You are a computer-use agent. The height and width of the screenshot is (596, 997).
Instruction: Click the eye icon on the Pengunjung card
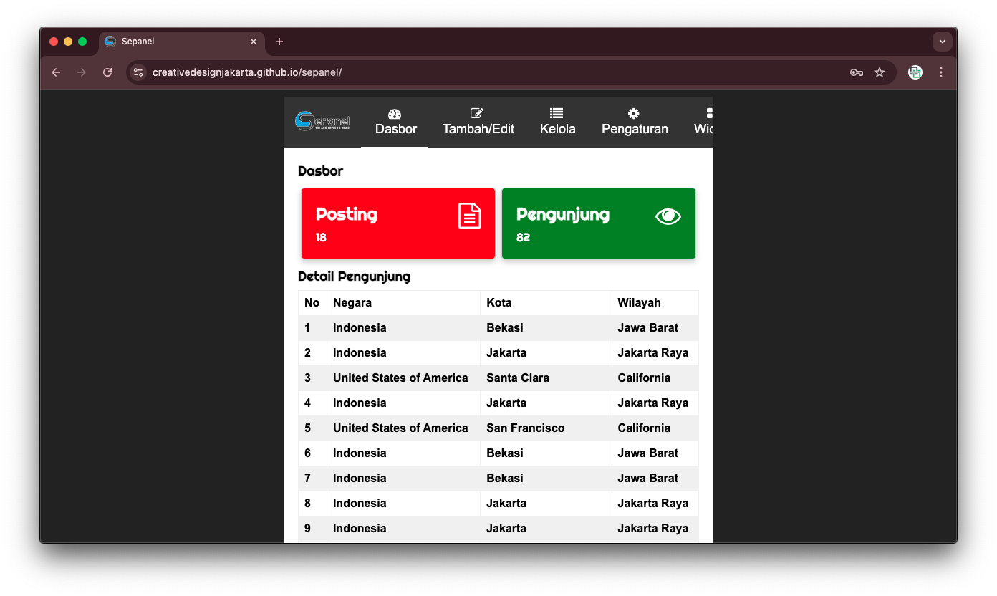click(668, 216)
